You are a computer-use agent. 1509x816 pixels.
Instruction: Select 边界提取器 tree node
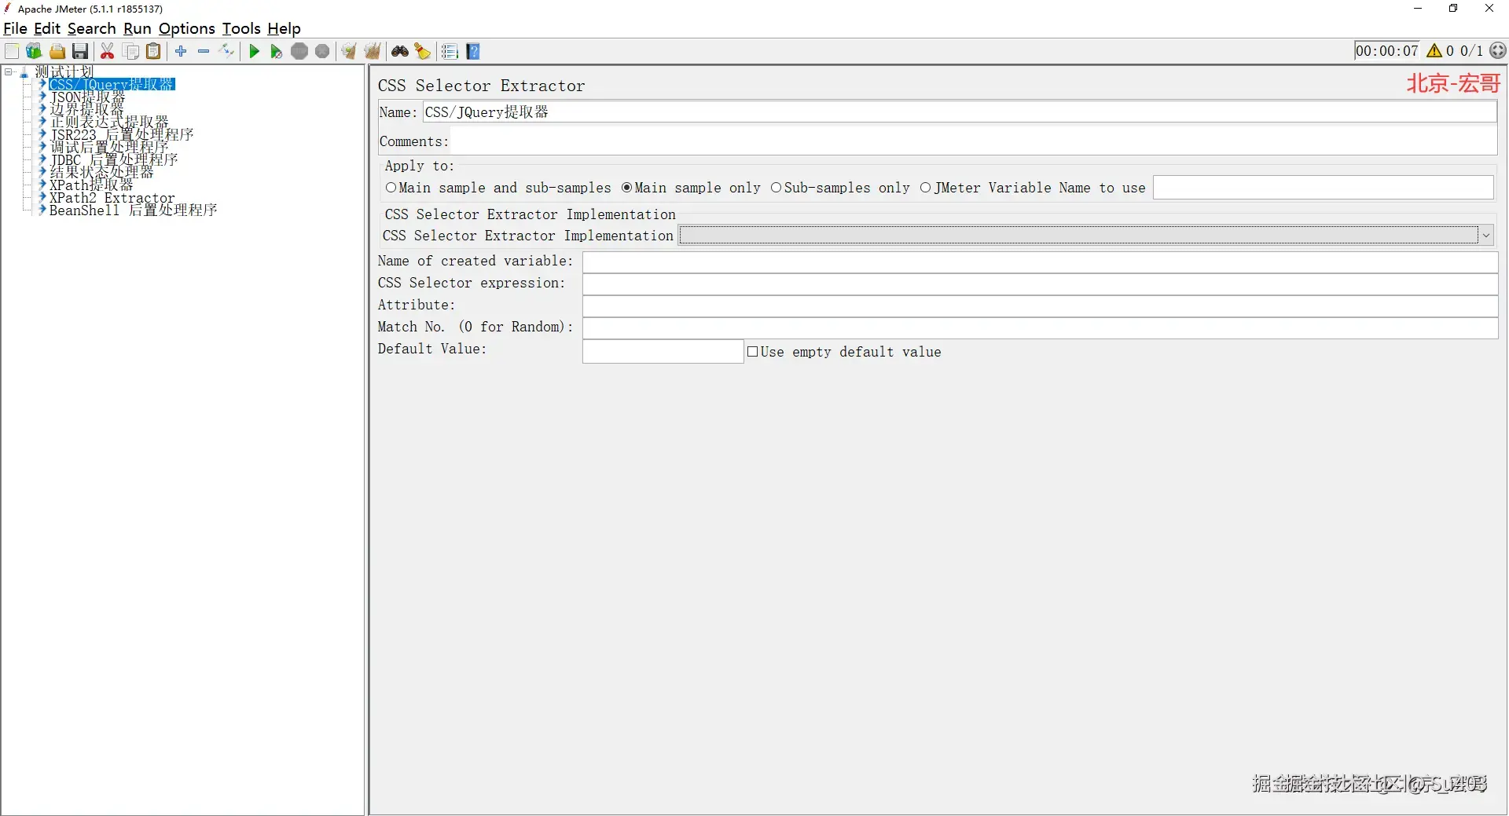coord(86,110)
